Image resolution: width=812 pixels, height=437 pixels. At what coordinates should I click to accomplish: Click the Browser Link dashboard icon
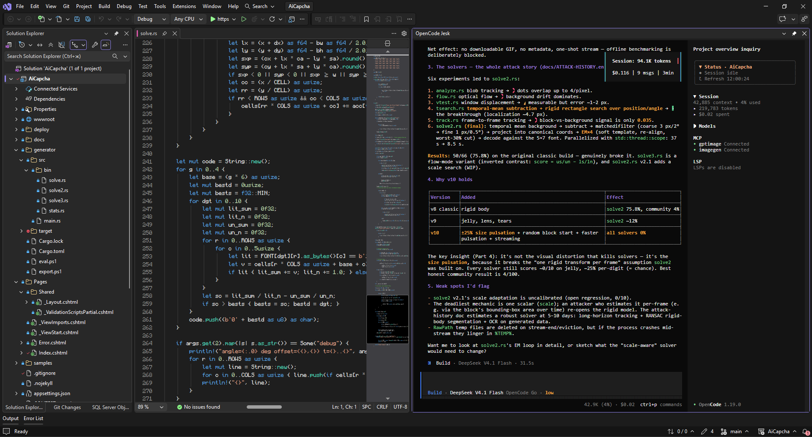click(292, 19)
